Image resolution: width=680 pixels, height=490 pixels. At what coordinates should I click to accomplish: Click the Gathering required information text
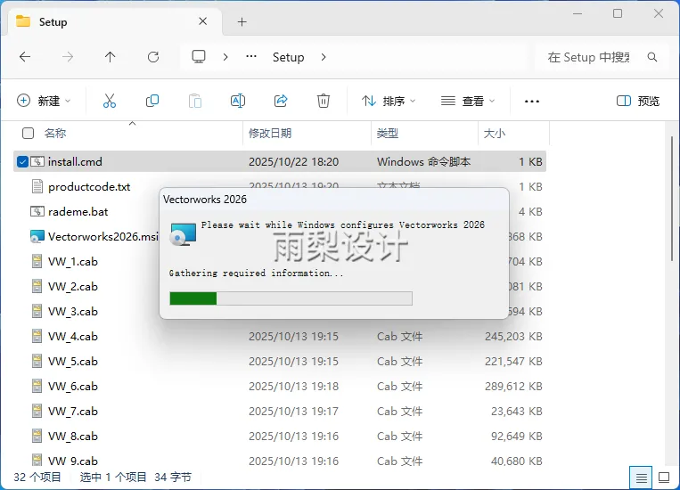256,274
